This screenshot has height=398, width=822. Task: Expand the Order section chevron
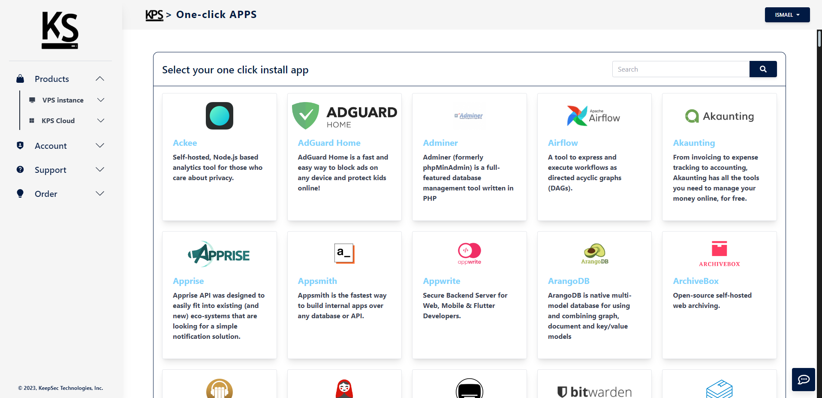[x=100, y=193]
